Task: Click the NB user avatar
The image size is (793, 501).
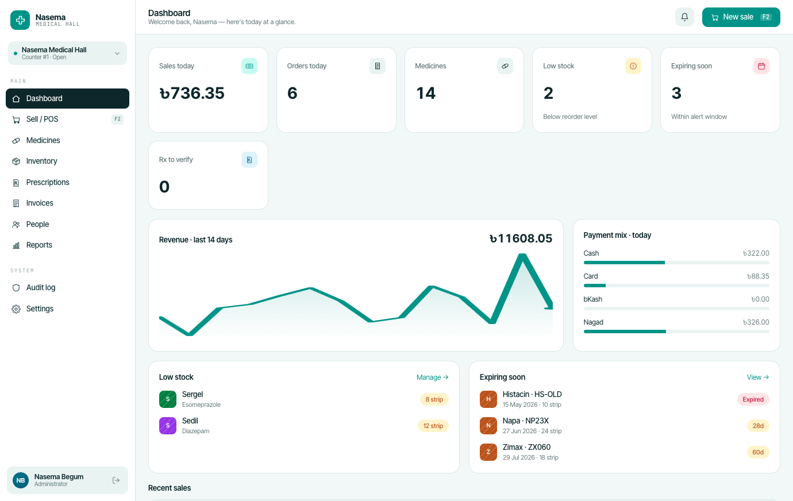Action: pos(21,480)
